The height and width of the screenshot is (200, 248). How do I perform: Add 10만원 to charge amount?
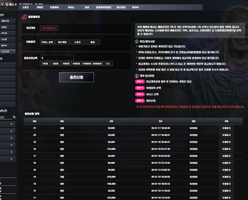click(66, 64)
